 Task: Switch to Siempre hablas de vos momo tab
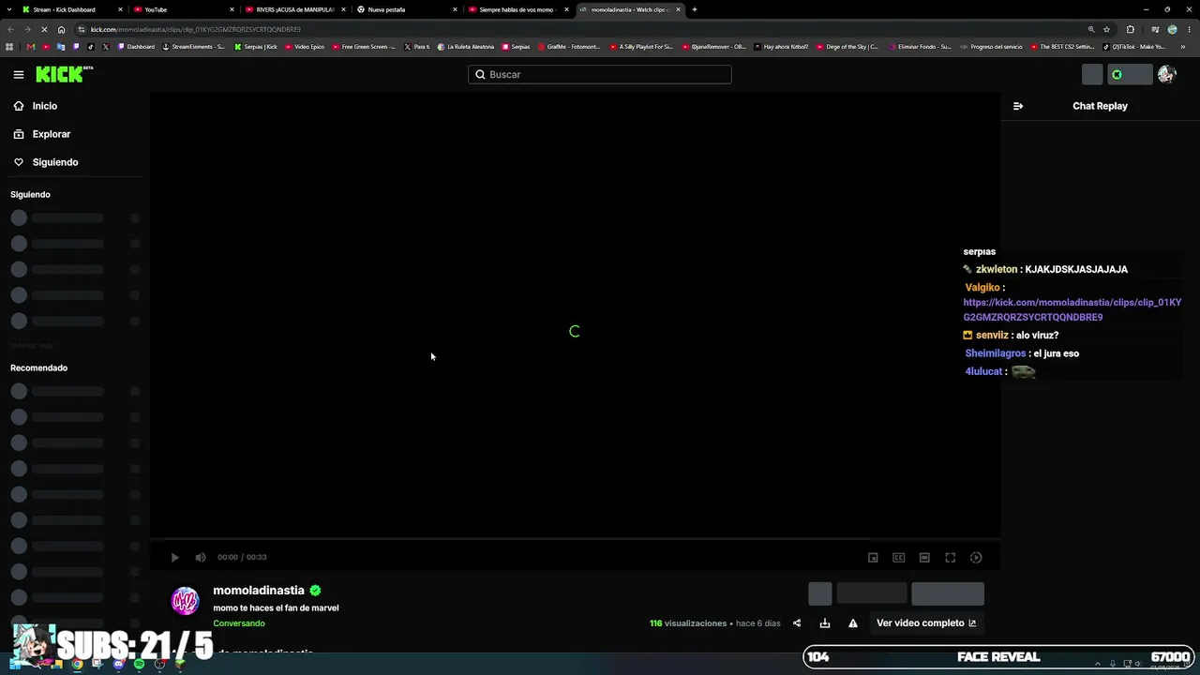[x=517, y=9]
